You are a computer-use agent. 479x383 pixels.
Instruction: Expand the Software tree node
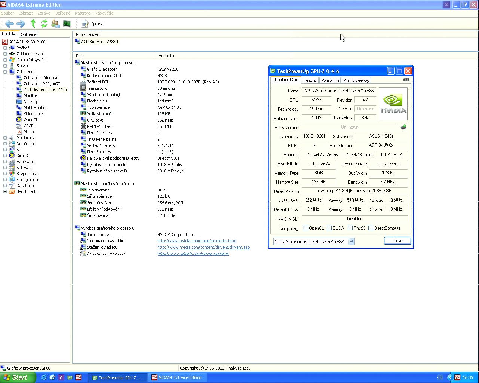click(5, 168)
